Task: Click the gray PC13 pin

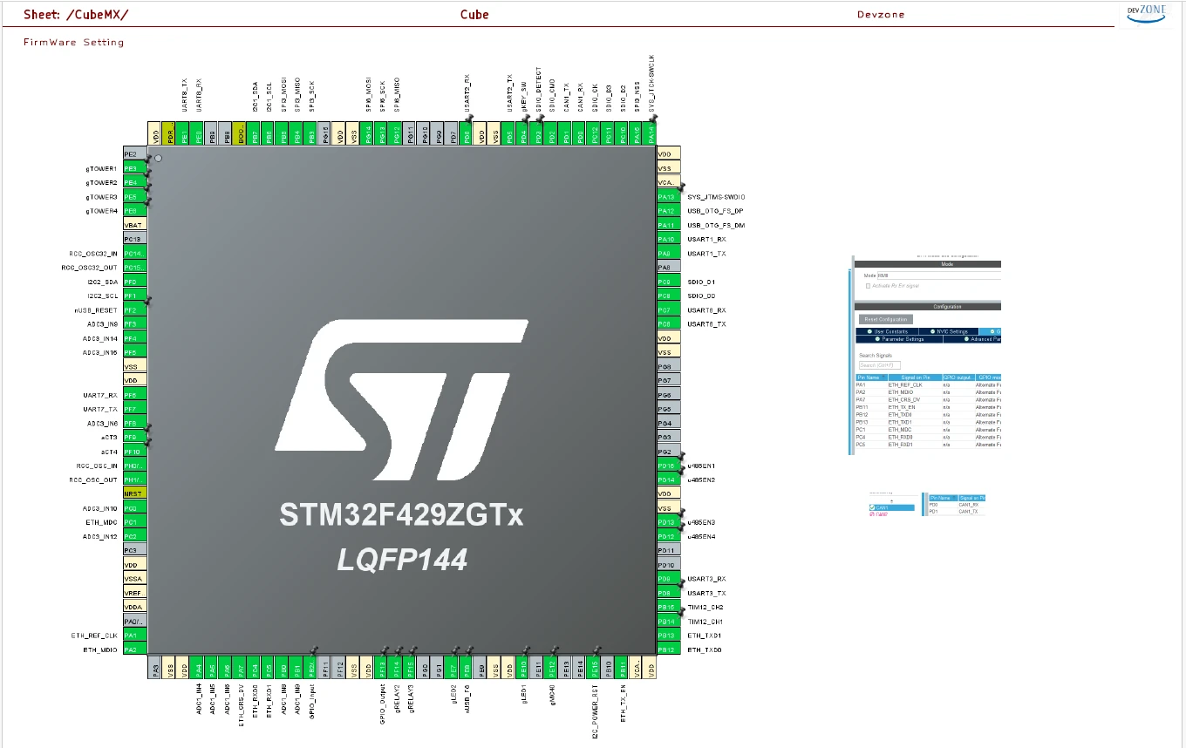Action: pos(135,239)
